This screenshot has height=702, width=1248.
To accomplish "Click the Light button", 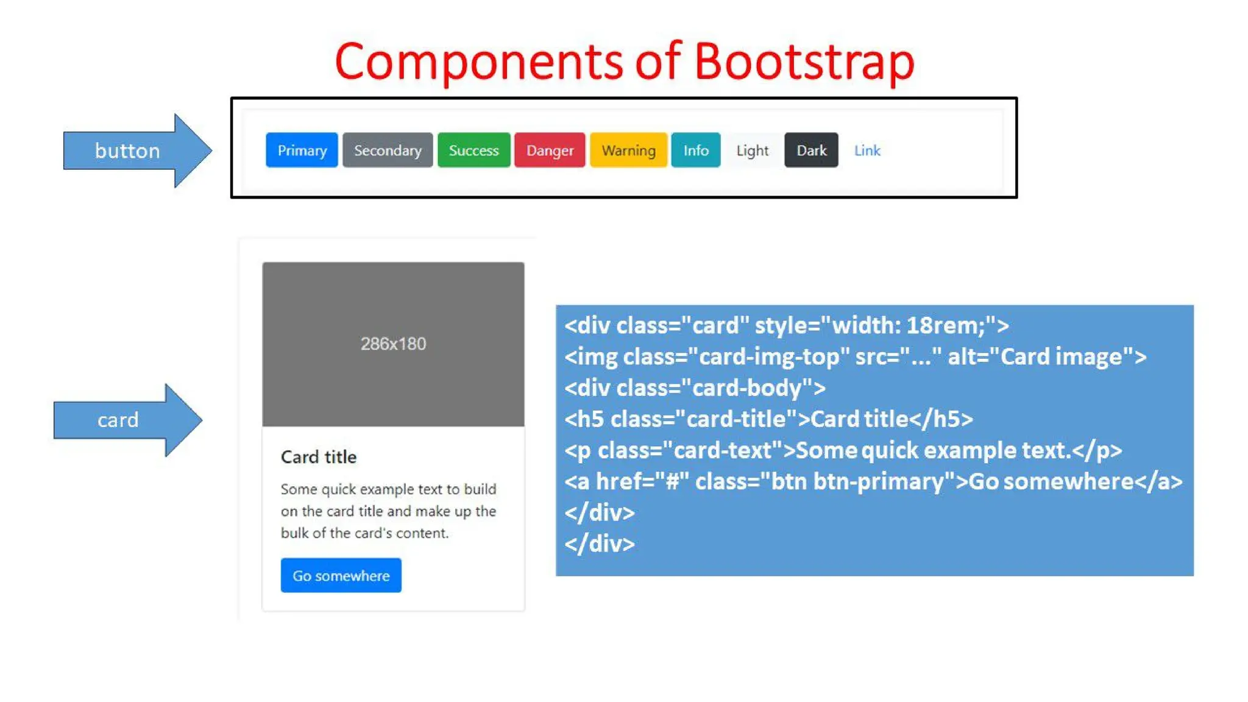I will coord(752,150).
